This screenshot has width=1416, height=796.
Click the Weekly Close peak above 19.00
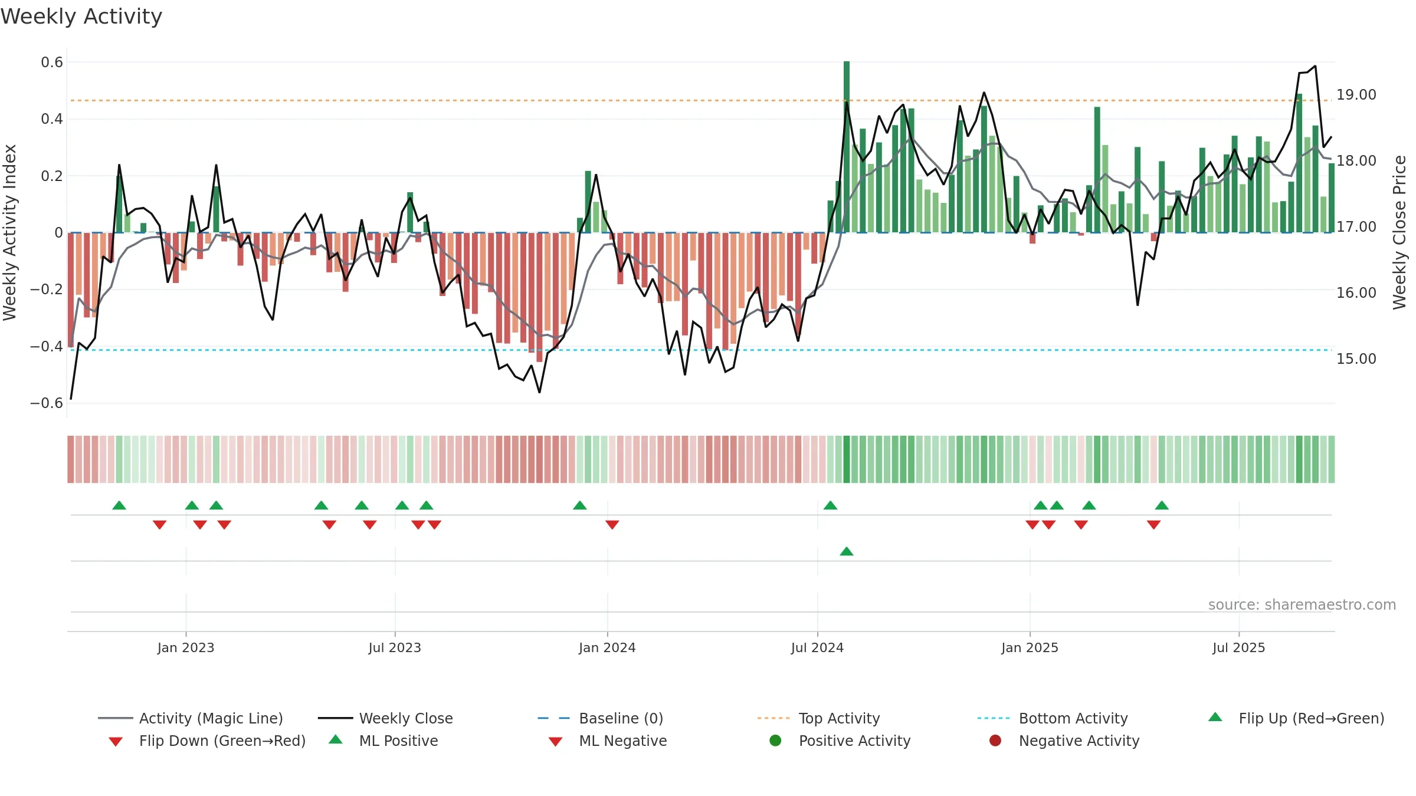coord(1315,66)
